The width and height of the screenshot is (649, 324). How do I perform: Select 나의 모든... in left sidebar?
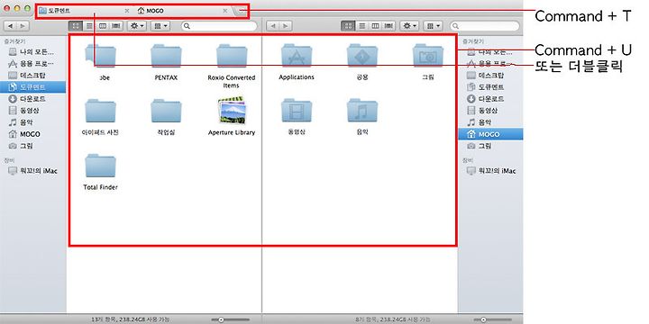32,52
